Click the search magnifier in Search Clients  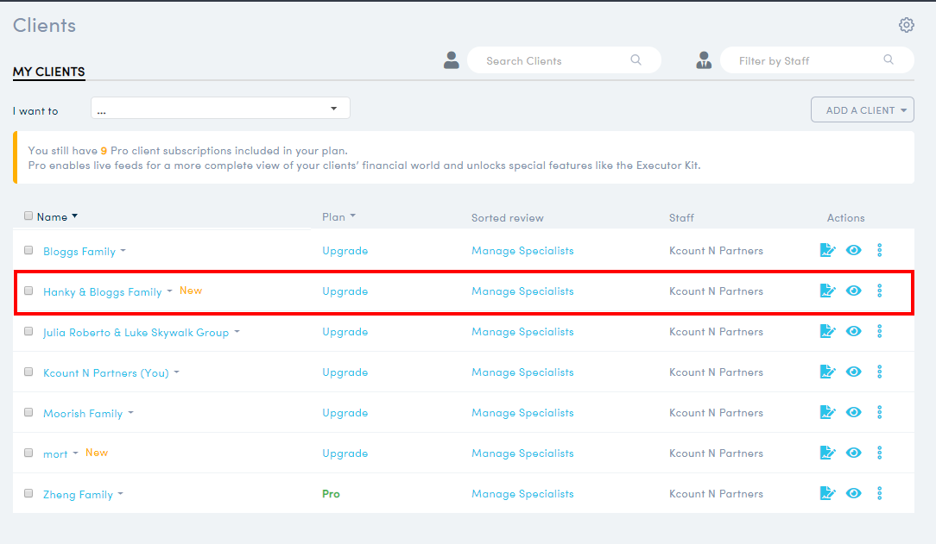(x=636, y=60)
